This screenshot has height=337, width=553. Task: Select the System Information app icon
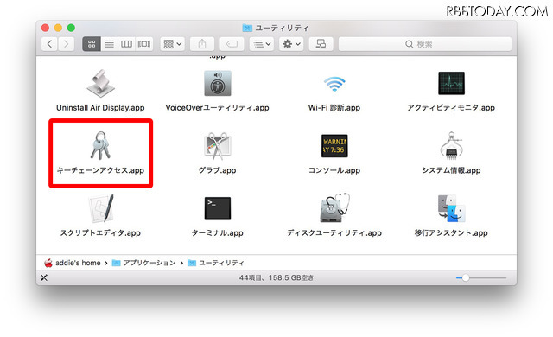pyautogui.click(x=451, y=145)
